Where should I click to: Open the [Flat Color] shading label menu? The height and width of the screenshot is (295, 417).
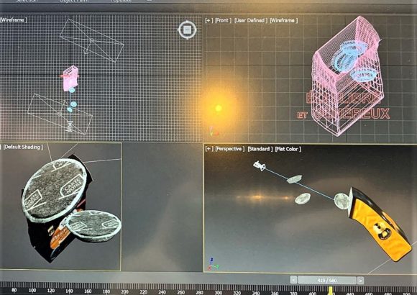288,149
